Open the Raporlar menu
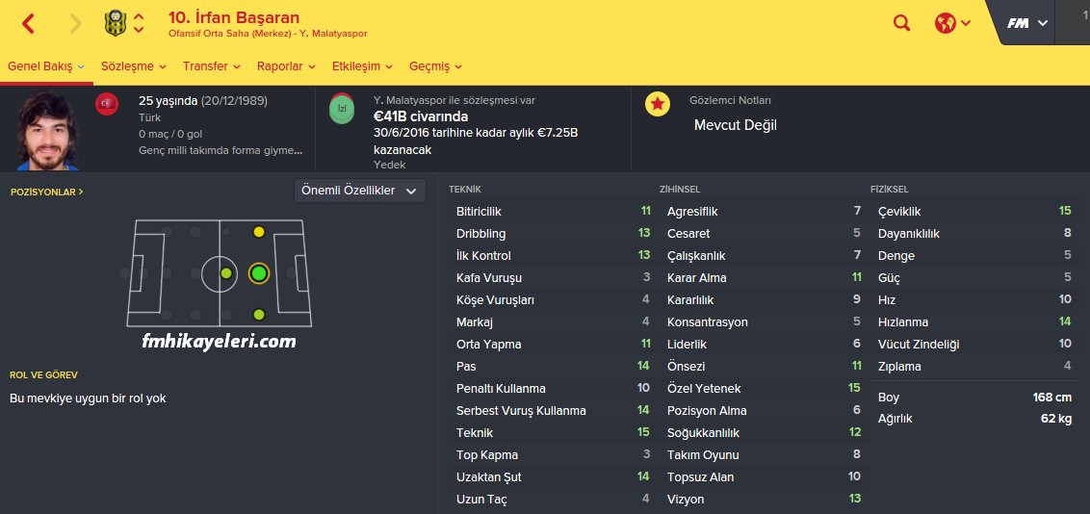The height and width of the screenshot is (514, 1090). tap(286, 66)
